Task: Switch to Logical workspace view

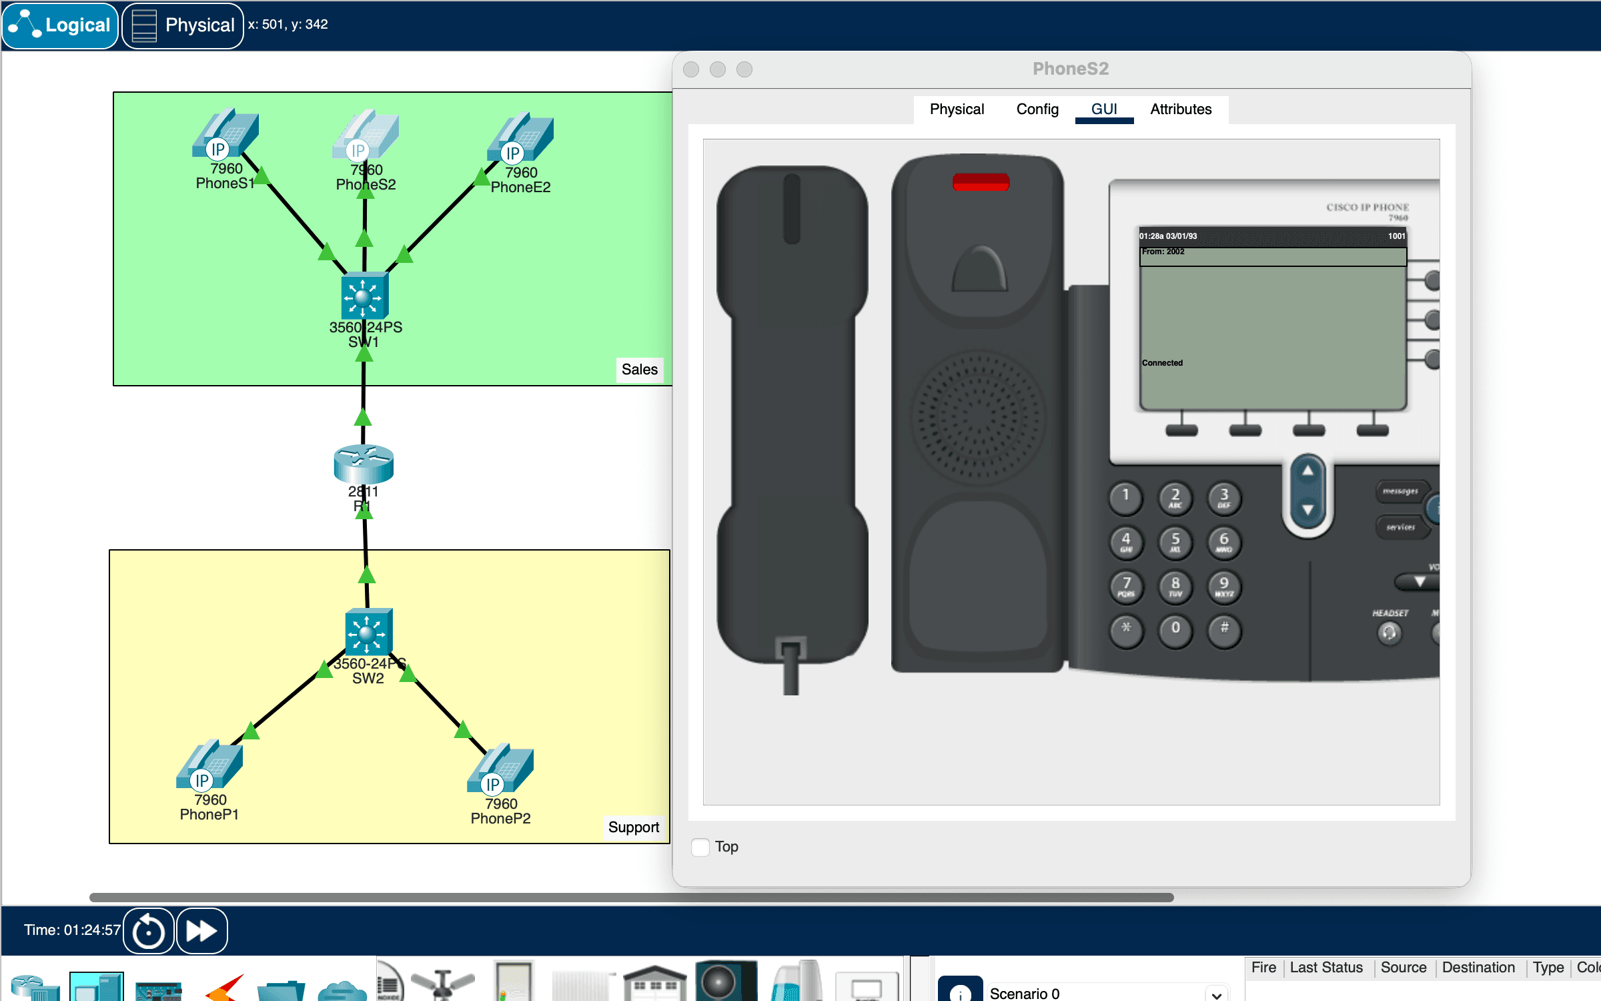Action: (x=60, y=25)
